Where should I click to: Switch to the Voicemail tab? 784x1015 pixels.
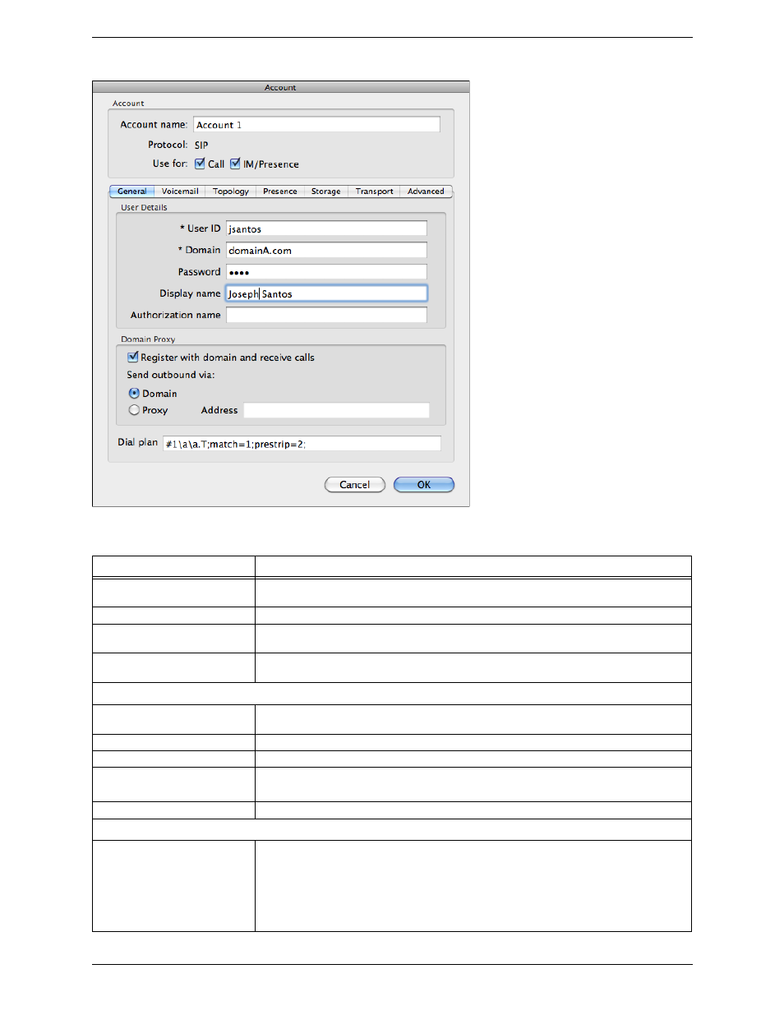point(180,191)
